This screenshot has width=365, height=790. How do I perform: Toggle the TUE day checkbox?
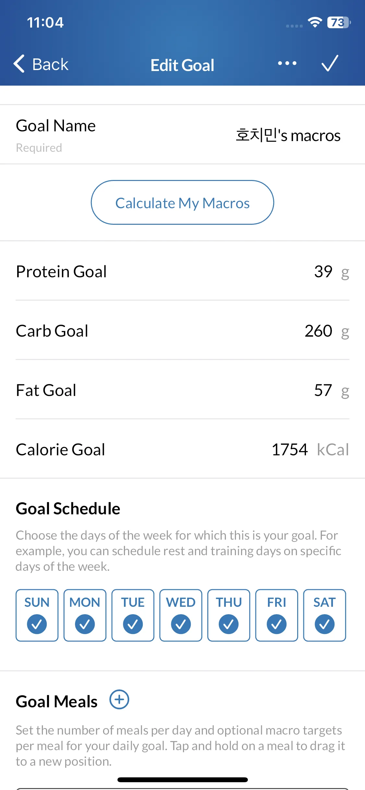133,615
